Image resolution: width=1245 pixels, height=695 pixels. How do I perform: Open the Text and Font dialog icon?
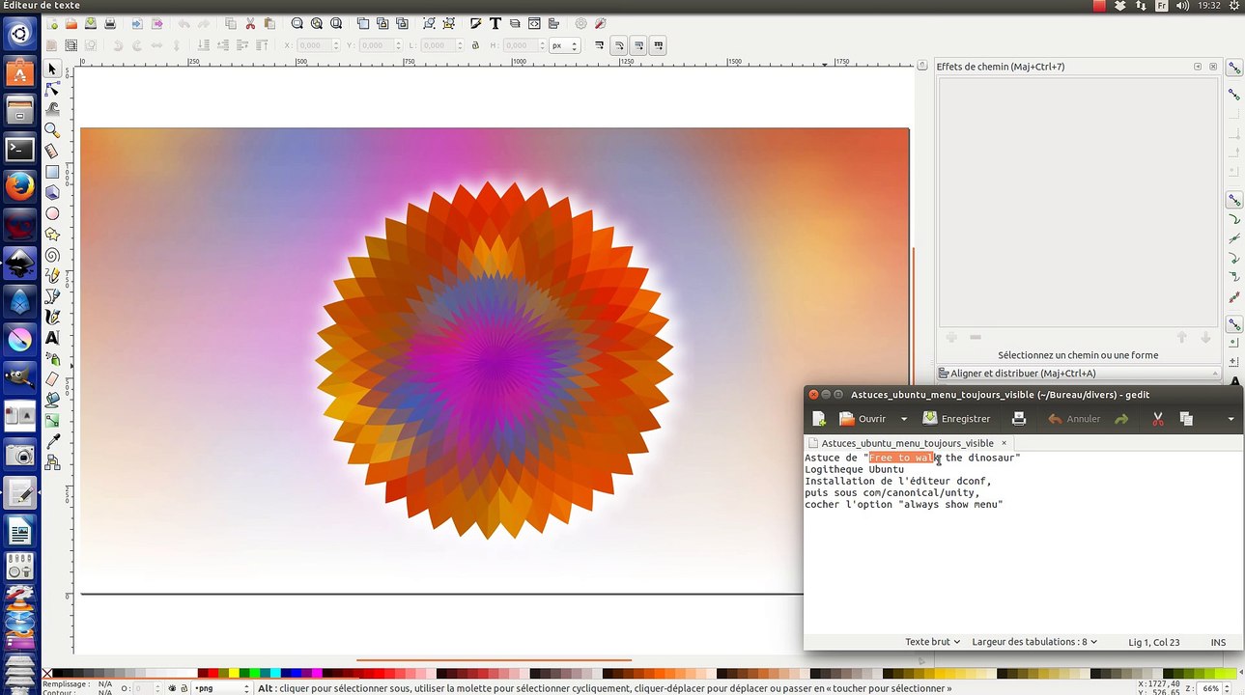click(x=495, y=23)
